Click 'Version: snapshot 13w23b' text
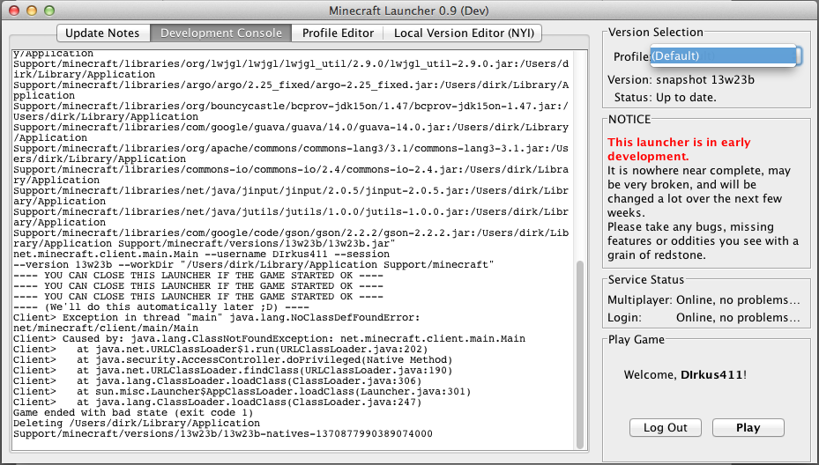 pyautogui.click(x=681, y=80)
